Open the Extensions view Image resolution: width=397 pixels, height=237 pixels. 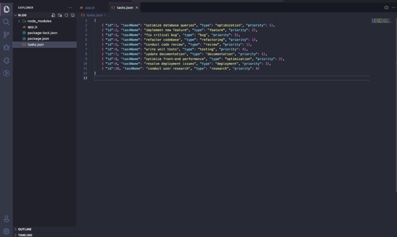pos(6,61)
